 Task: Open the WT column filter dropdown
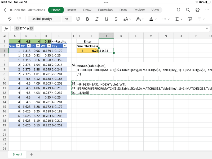coord(49,46)
